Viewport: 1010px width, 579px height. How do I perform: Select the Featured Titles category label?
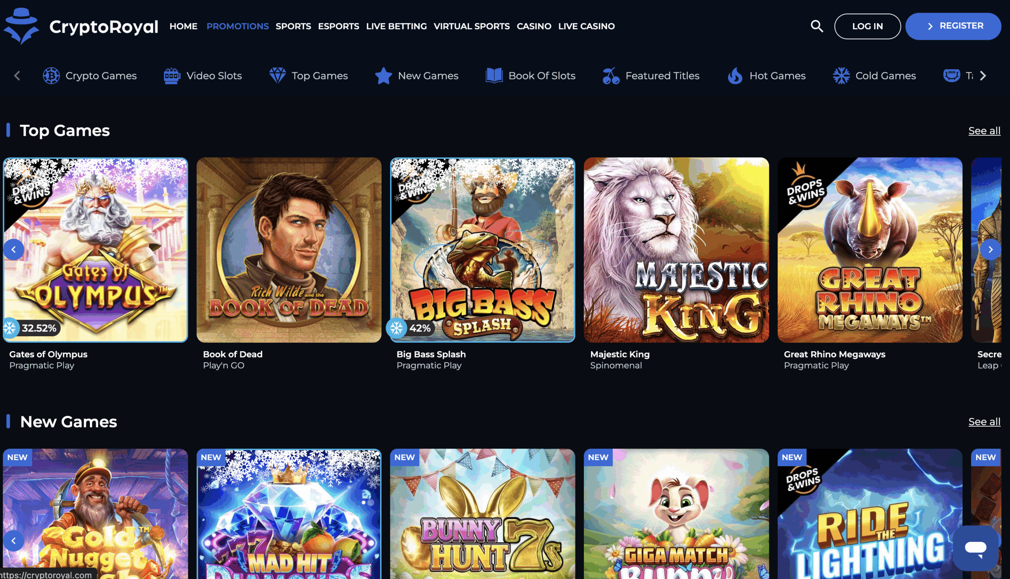click(x=662, y=75)
